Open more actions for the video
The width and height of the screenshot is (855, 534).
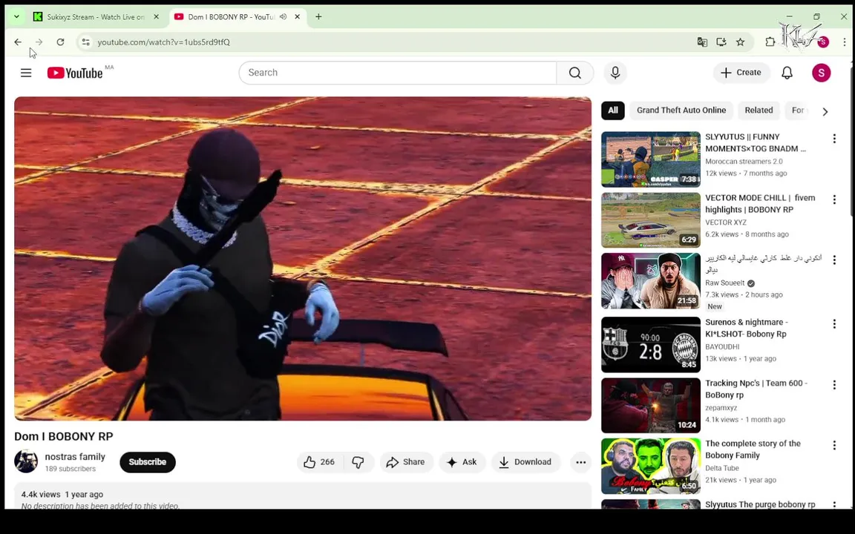pos(580,462)
